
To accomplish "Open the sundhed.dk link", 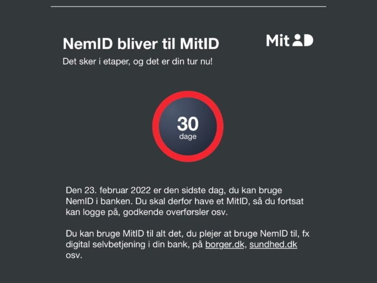I will pos(273,245).
